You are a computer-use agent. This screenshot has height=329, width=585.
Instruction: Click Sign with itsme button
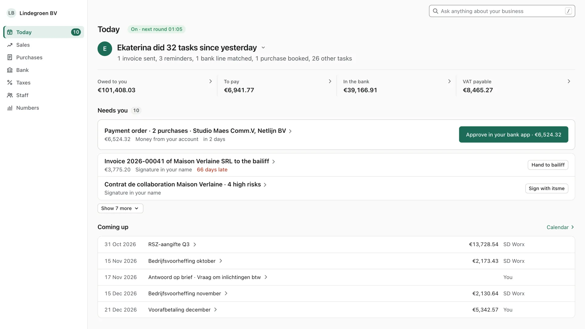pos(547,188)
